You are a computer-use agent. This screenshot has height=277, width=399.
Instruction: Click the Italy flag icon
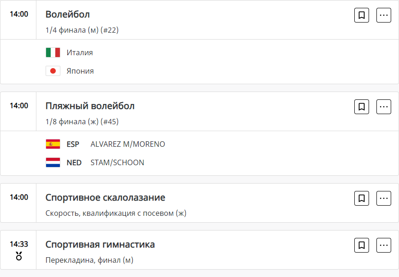(x=53, y=52)
